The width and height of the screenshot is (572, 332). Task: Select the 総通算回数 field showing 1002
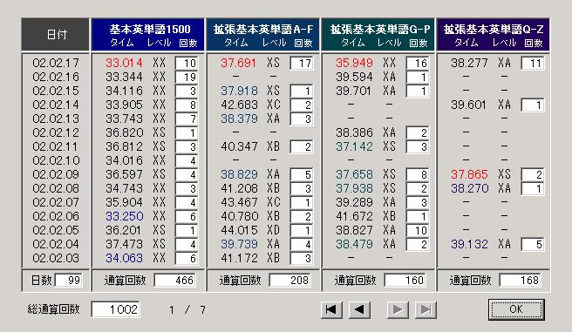coord(115,309)
